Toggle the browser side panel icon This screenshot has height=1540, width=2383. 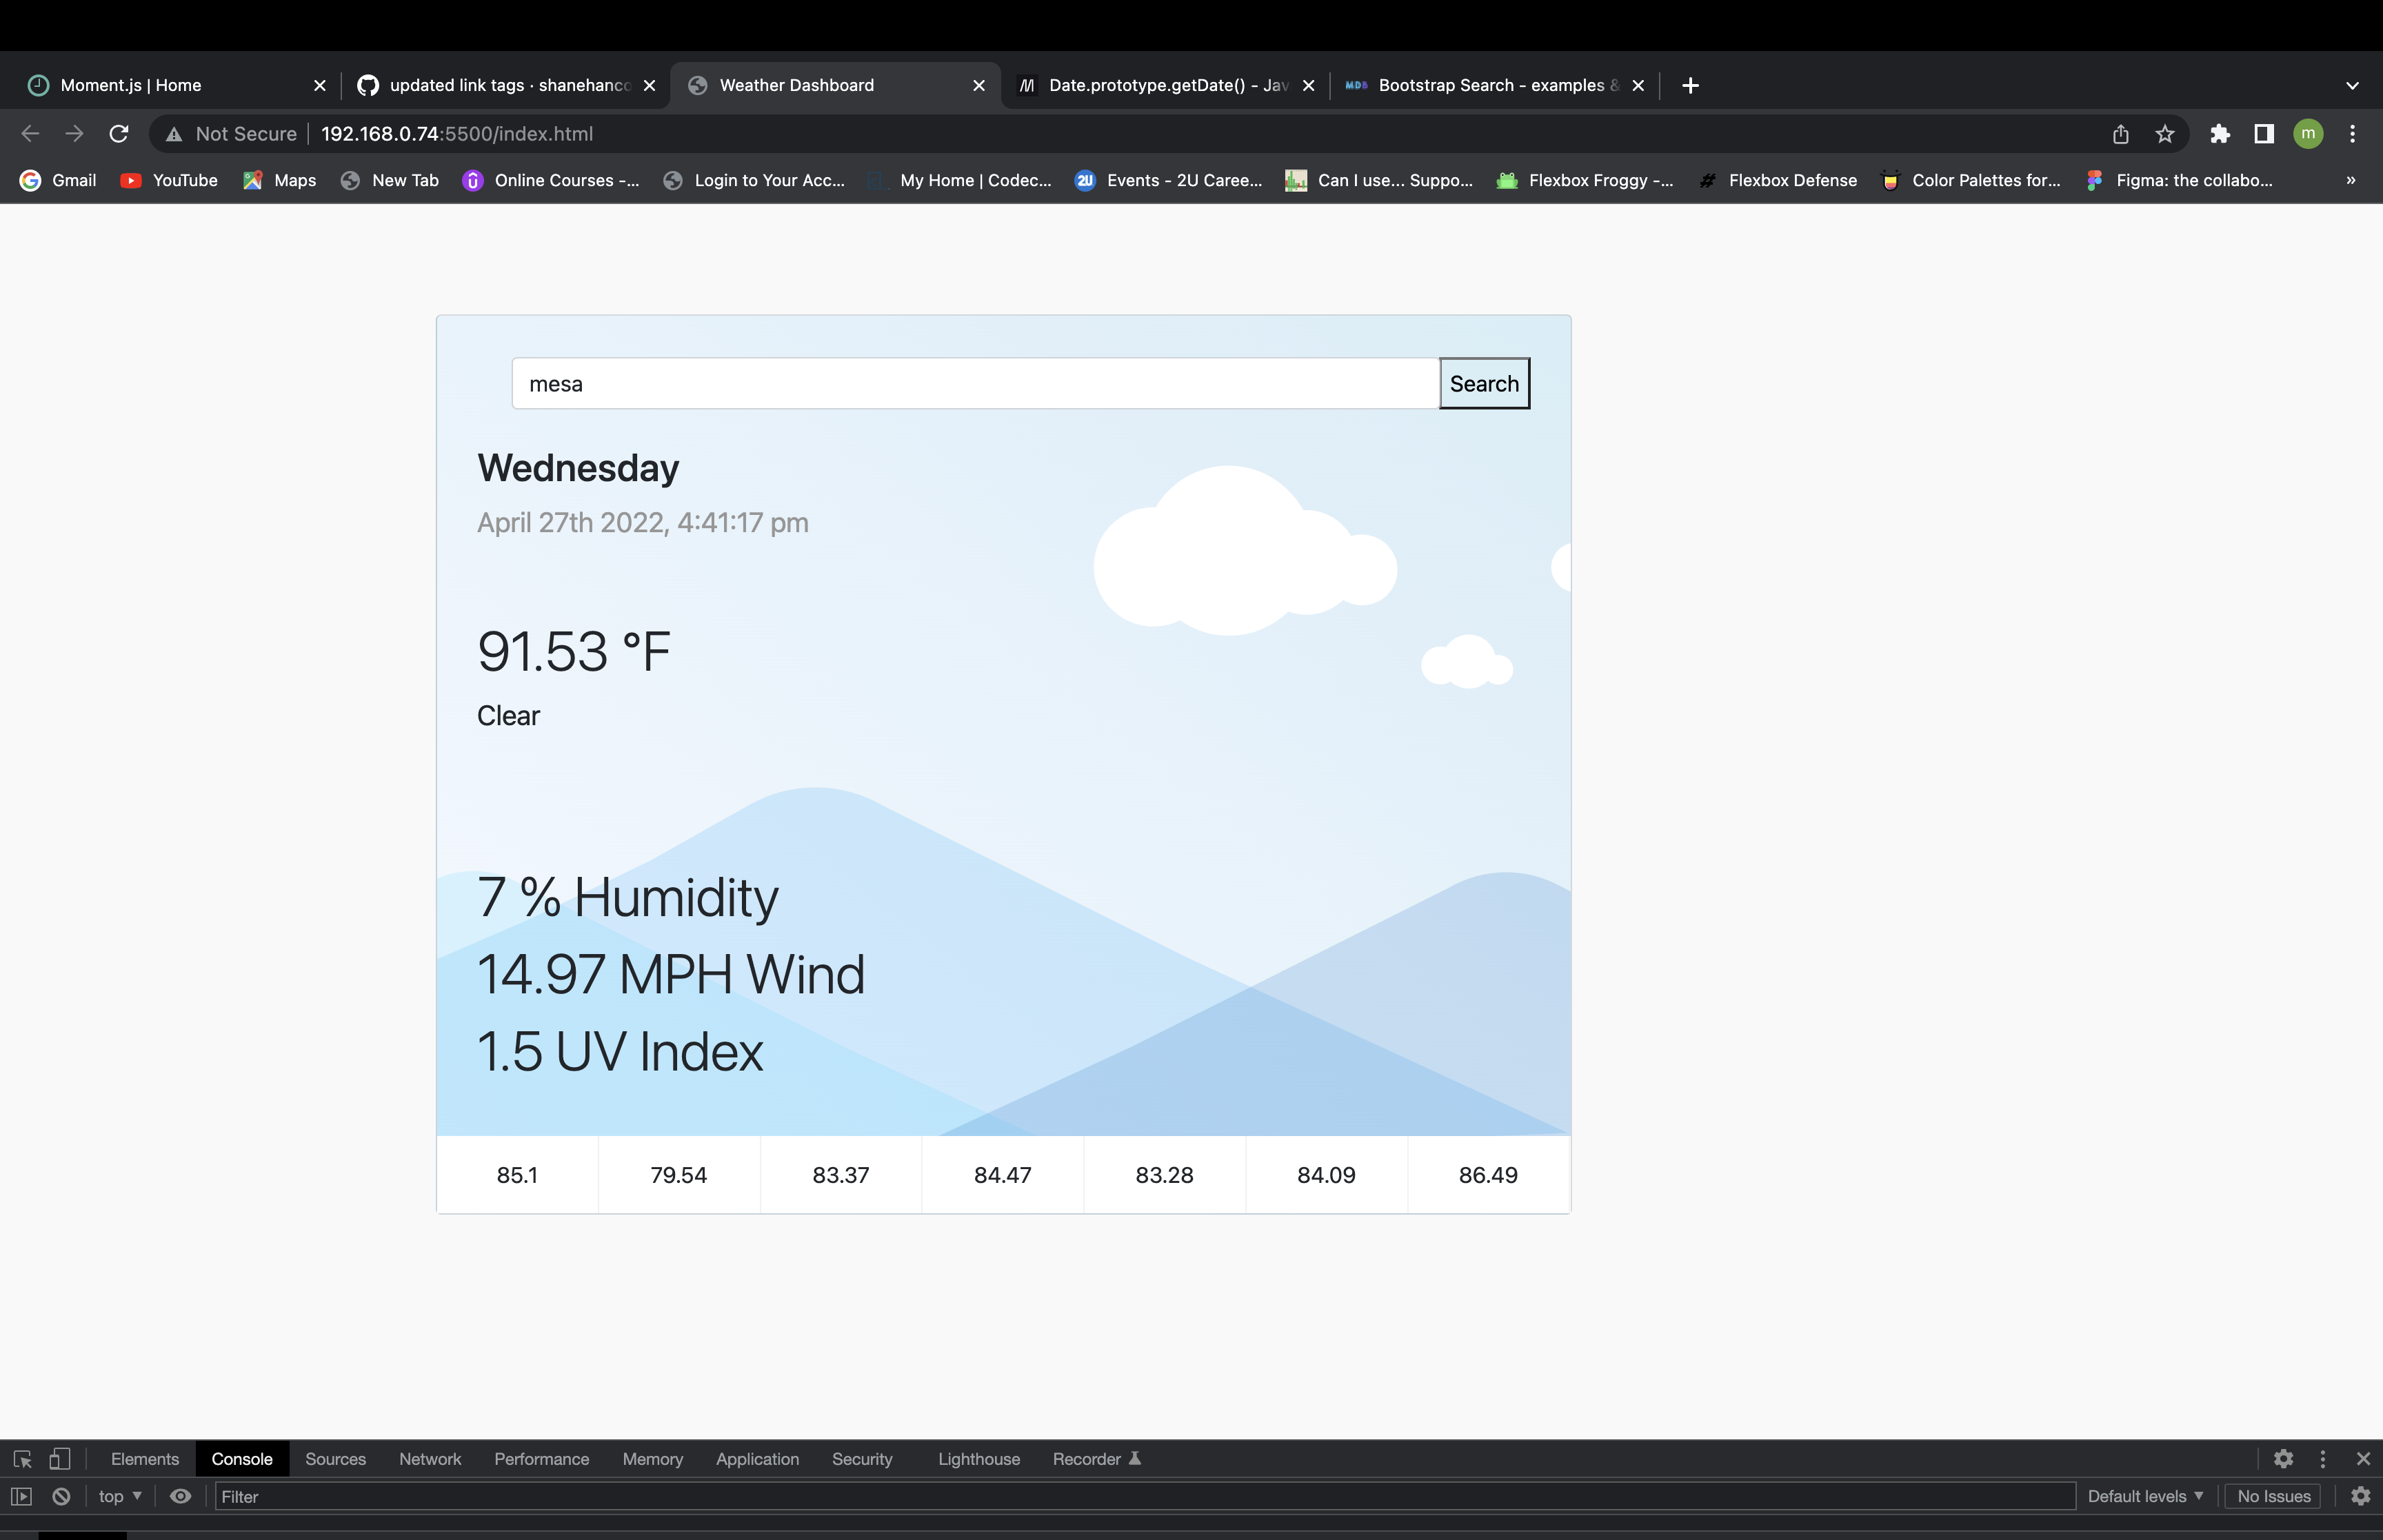[x=2264, y=134]
